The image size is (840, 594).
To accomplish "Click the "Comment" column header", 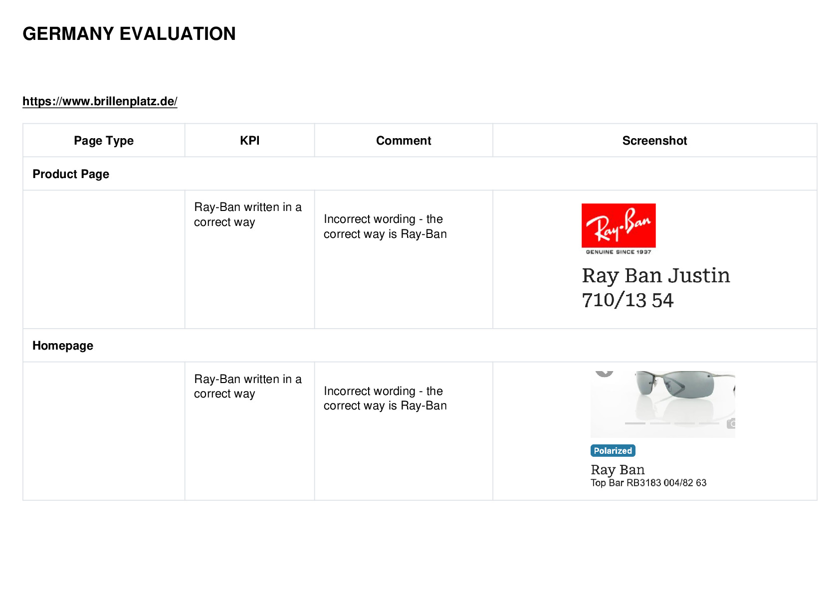I will [404, 141].
